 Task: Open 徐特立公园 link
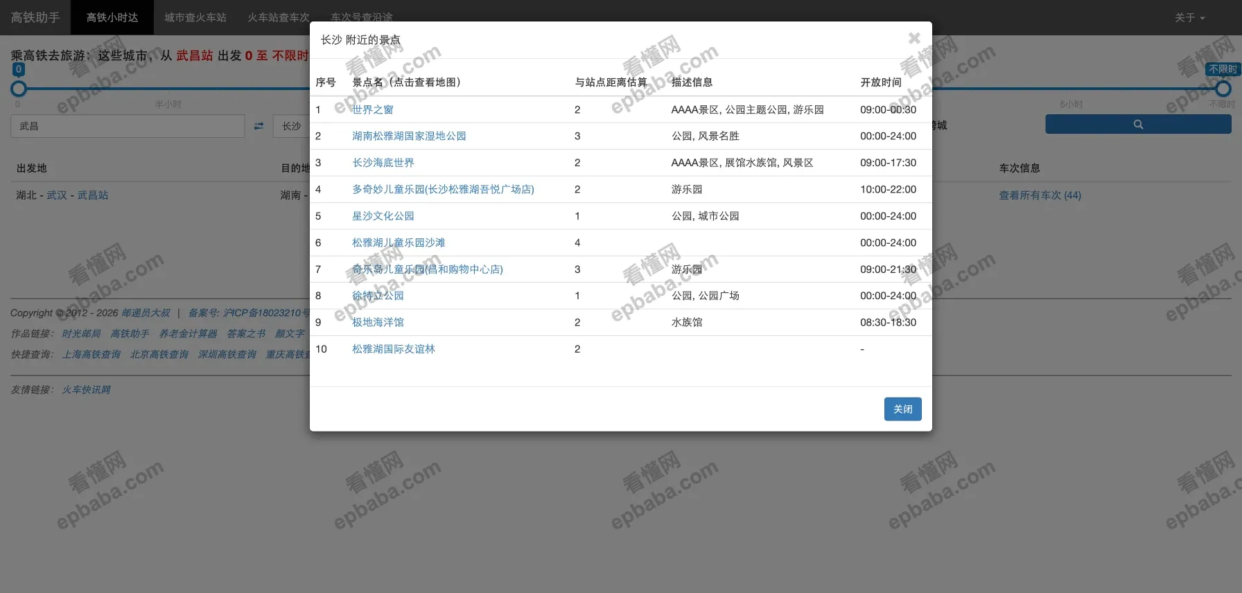click(378, 296)
